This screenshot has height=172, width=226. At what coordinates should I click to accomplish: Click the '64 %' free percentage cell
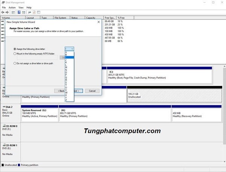120,38
